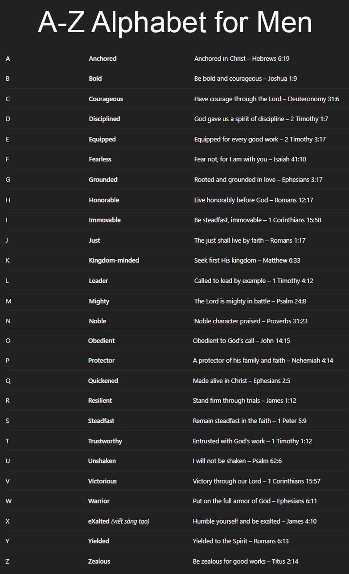Click the "A-Z Alphabet for Men" title
The height and width of the screenshot is (574, 349).
pyautogui.click(x=175, y=22)
